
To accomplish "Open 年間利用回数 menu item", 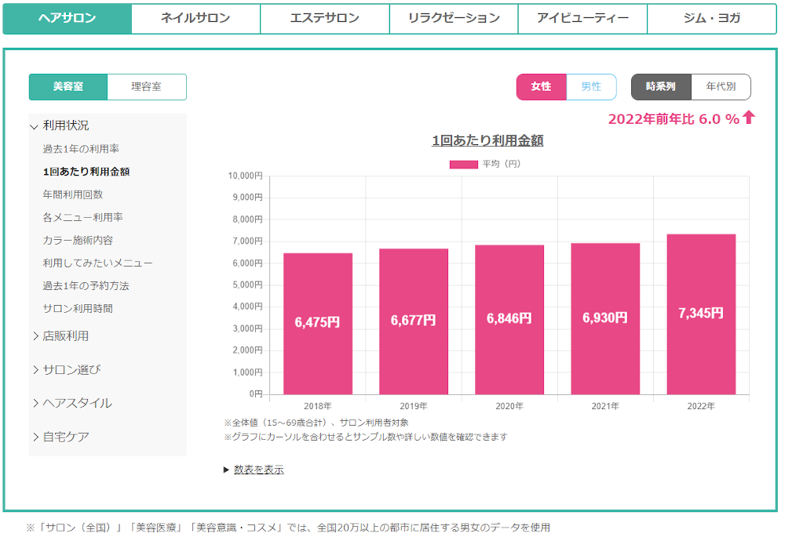I will coord(72,194).
